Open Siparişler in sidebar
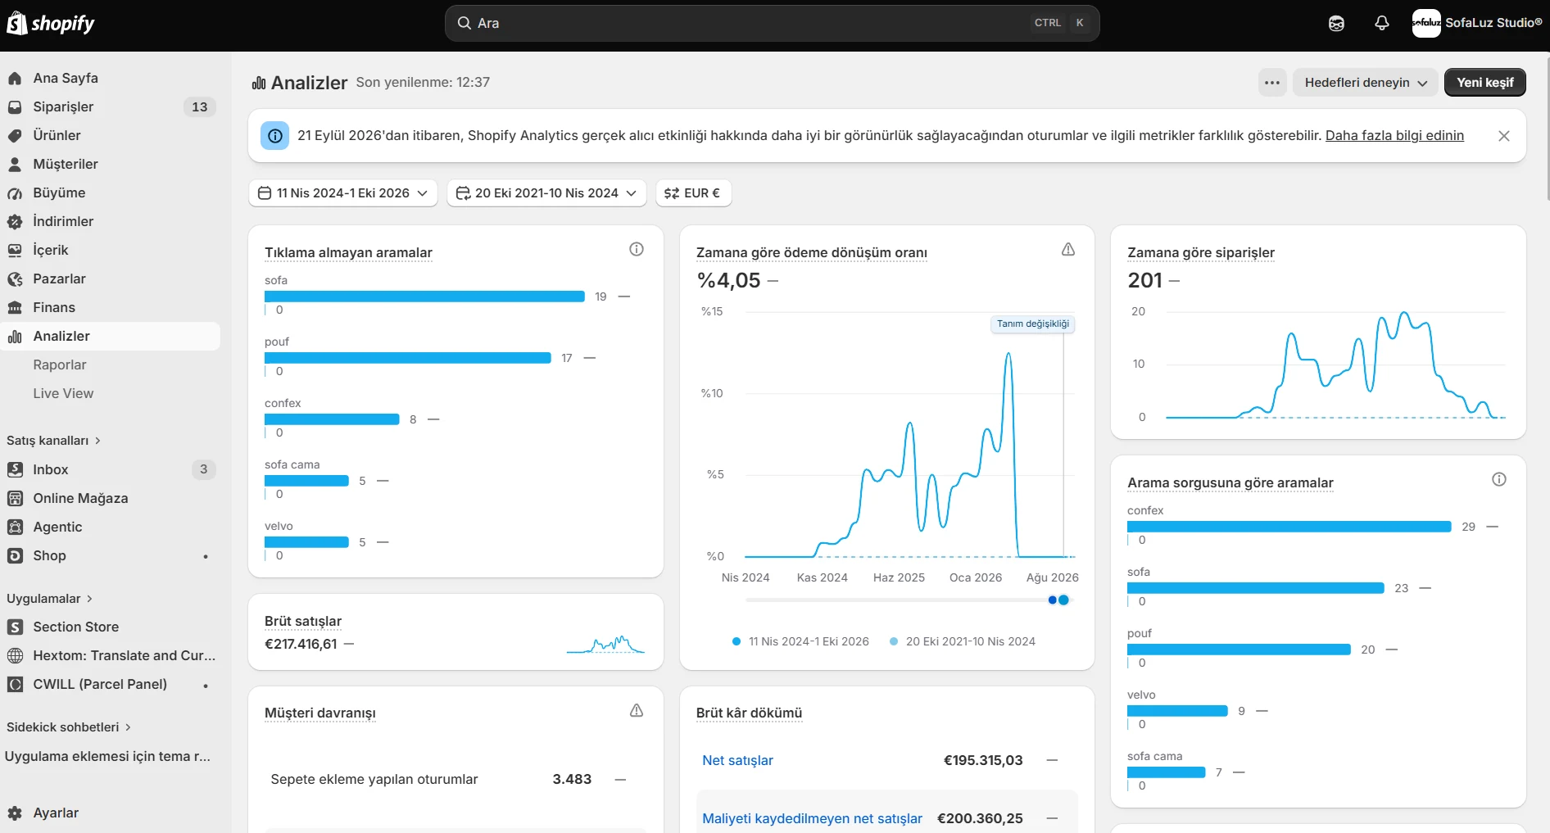1550x833 pixels. (x=111, y=106)
